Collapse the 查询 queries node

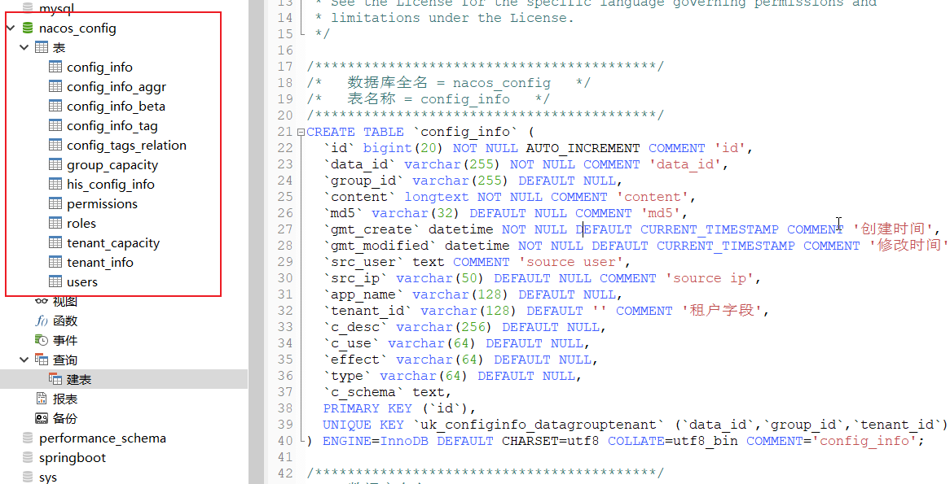click(24, 360)
